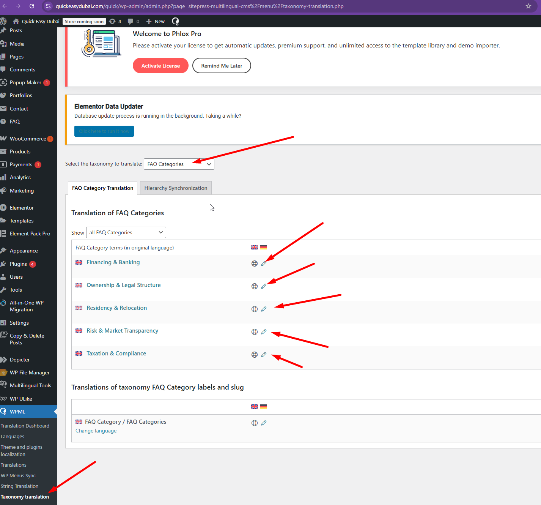Screen dimensions: 541x505
Task: Click pencil icon for Risk & Market Transparency
Action: (264, 332)
